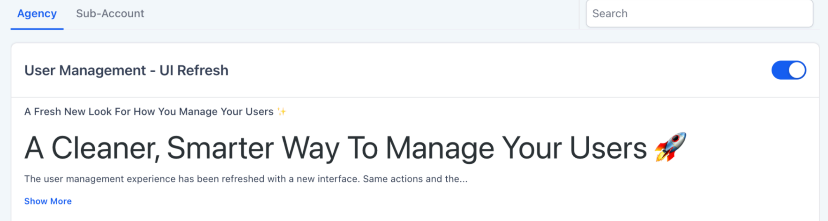Click the words 'UI Refresh' in the card title
Image resolution: width=828 pixels, height=221 pixels.
[194, 70]
